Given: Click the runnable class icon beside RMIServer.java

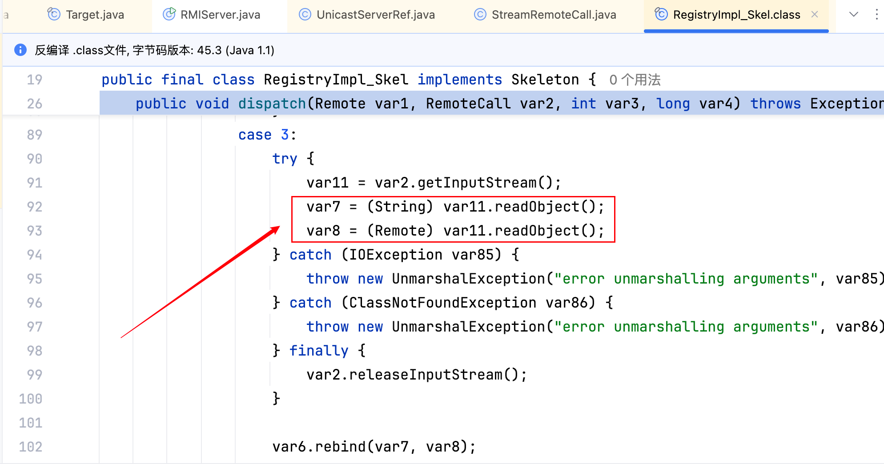Looking at the screenshot, I should tap(169, 15).
